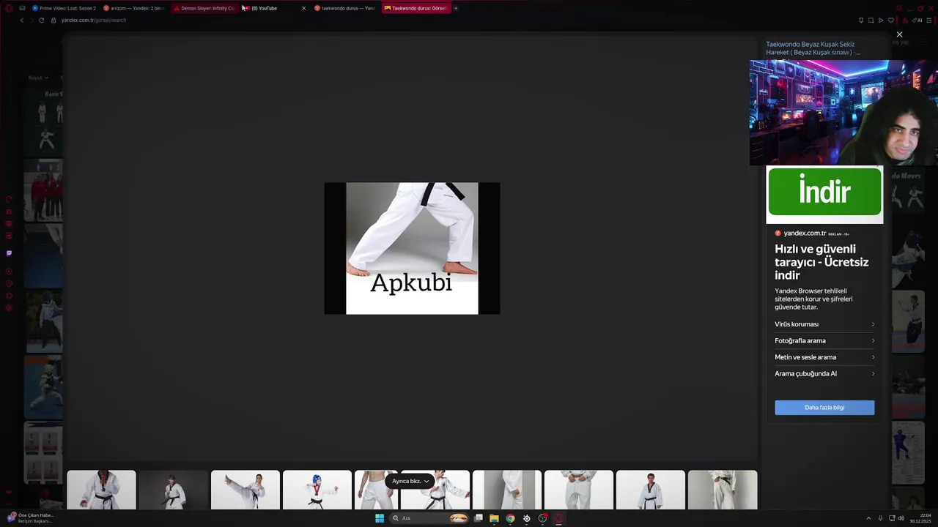This screenshot has width=938, height=527.
Task: Open the AI assistant toolbar button
Action: [917, 20]
